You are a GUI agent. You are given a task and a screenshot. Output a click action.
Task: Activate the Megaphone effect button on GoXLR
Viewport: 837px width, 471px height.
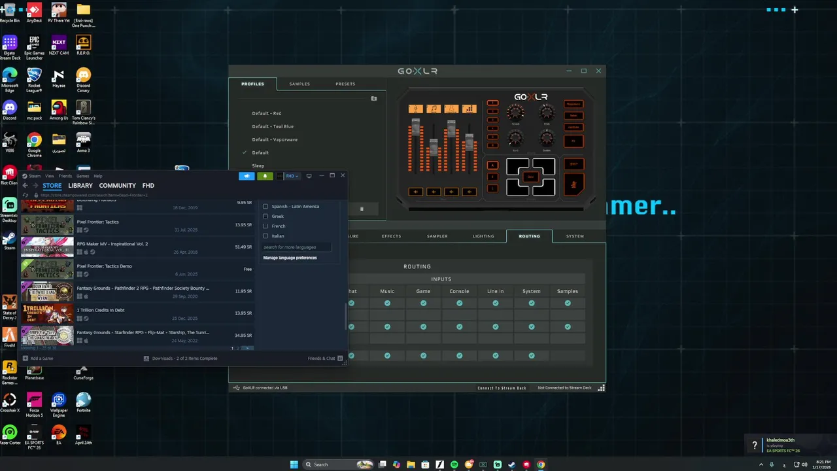(573, 104)
